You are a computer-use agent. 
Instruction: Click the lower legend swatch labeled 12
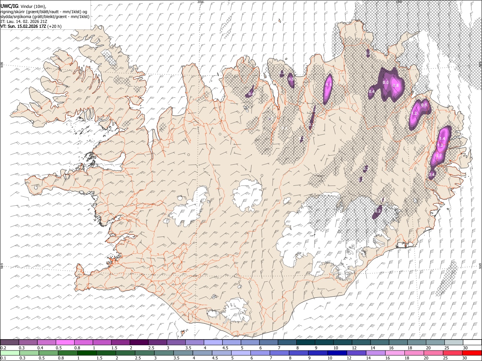click(x=356, y=353)
